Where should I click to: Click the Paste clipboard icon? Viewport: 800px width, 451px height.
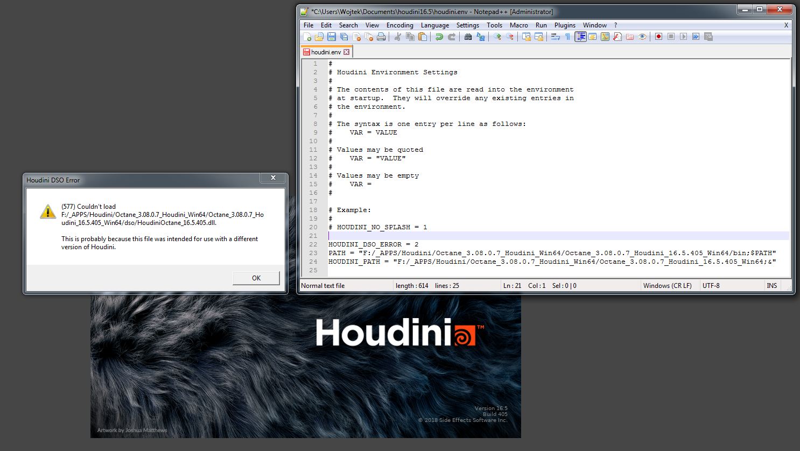coord(423,37)
